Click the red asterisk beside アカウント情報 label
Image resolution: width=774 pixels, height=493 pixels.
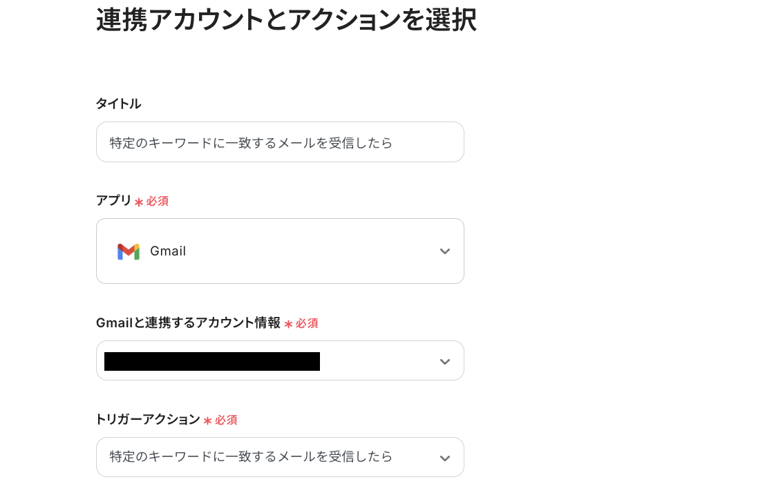[289, 324]
